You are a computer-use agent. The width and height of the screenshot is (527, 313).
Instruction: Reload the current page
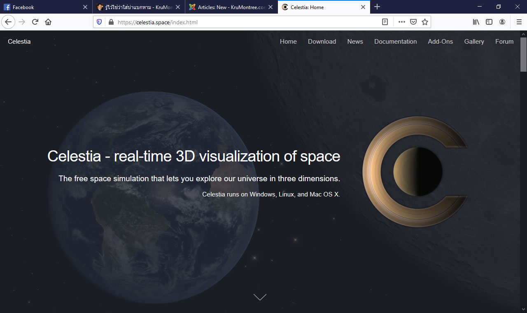(x=35, y=22)
